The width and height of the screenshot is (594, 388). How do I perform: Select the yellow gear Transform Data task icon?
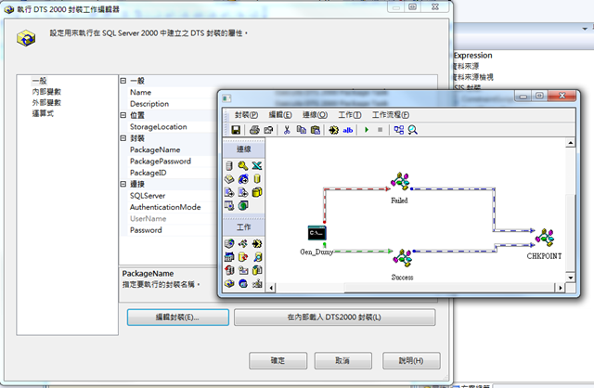point(257,243)
